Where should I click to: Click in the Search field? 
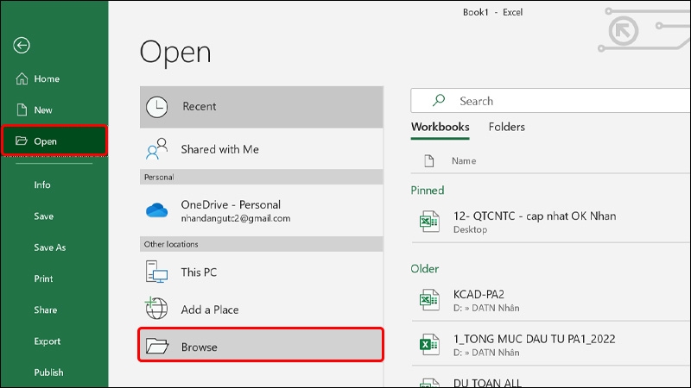coord(550,101)
